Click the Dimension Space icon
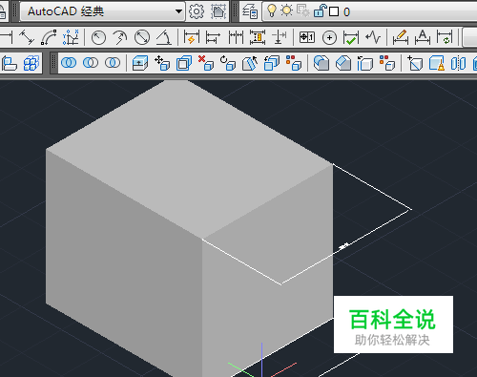The height and width of the screenshot is (377, 477). tap(258, 37)
